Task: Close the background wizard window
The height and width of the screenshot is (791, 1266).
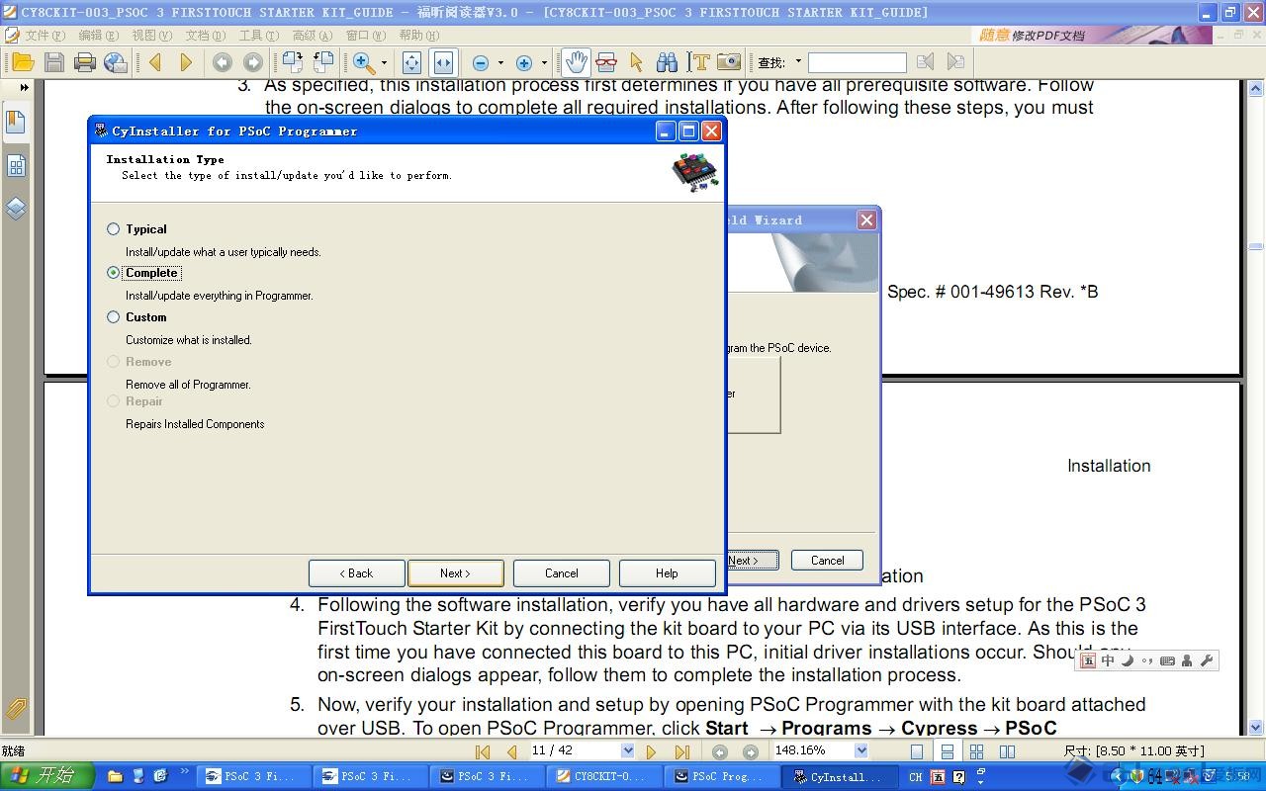Action: coord(866,220)
